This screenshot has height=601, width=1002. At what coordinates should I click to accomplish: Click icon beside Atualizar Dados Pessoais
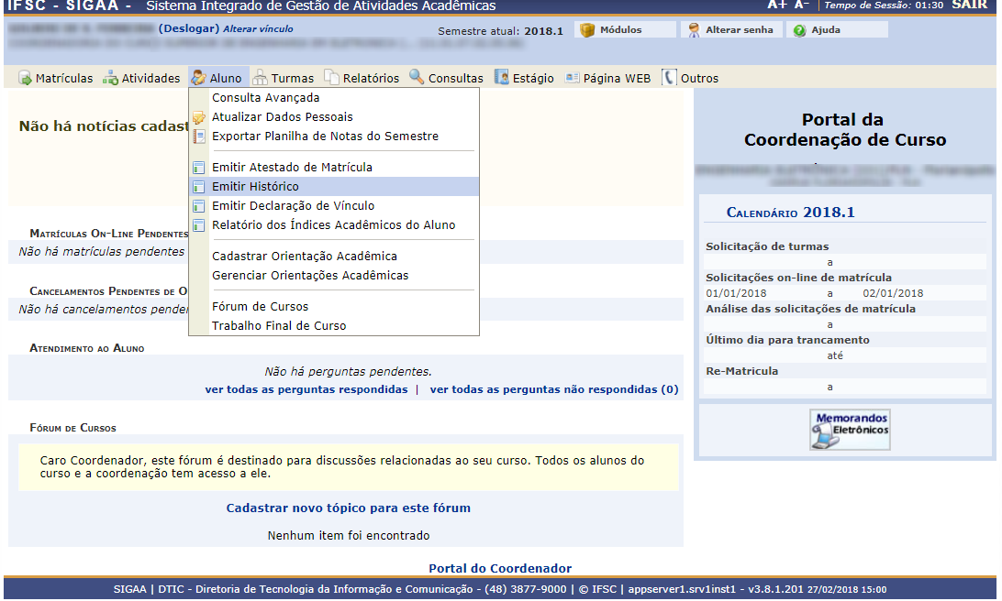[x=199, y=117]
